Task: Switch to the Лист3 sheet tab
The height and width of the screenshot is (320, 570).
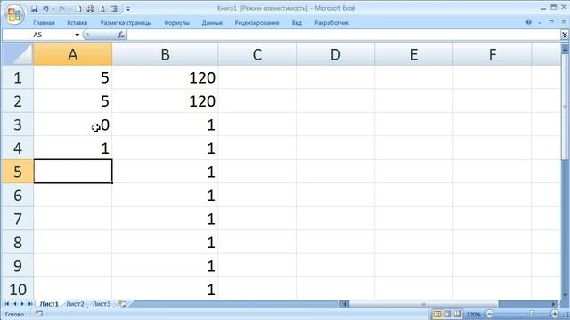Action: tap(101, 304)
